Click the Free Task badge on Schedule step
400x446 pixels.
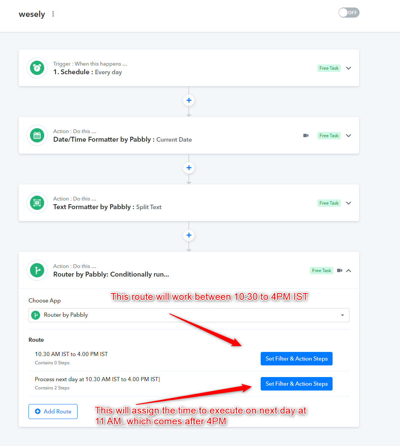click(329, 68)
